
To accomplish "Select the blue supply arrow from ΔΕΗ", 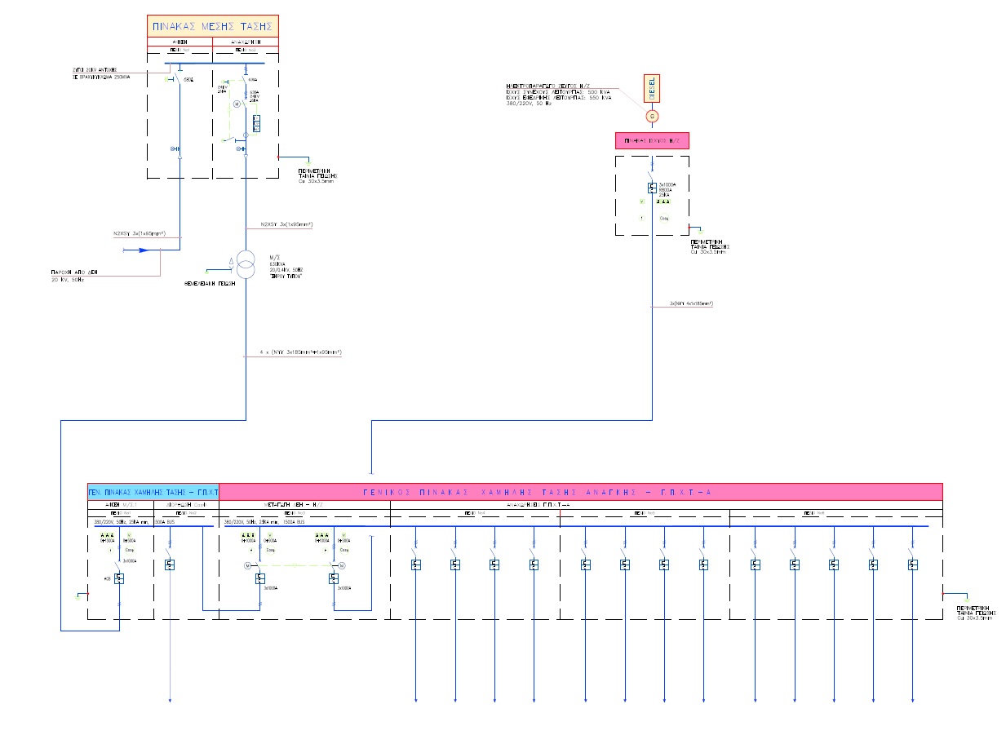I will pos(141,250).
